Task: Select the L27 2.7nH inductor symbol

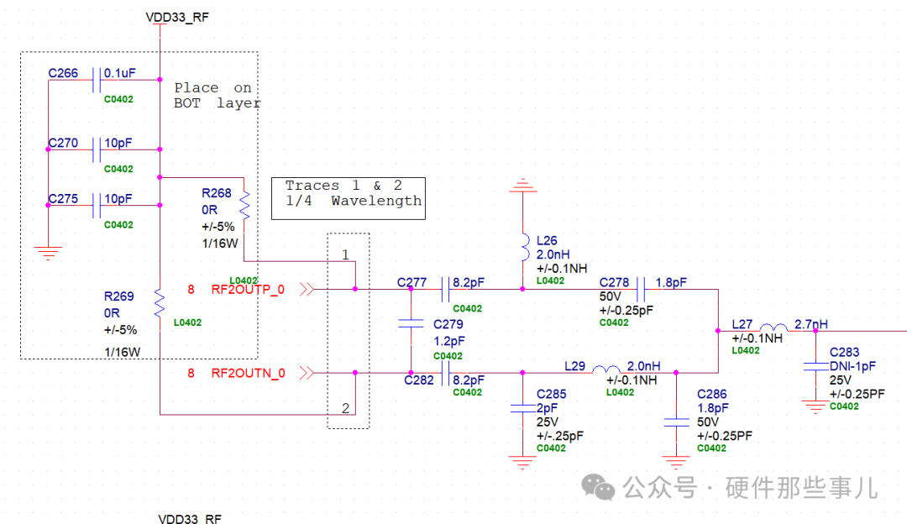Action: pyautogui.click(x=773, y=328)
